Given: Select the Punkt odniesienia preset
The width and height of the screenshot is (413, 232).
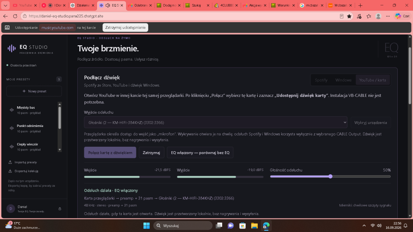Looking at the screenshot, I should [x=32, y=128].
